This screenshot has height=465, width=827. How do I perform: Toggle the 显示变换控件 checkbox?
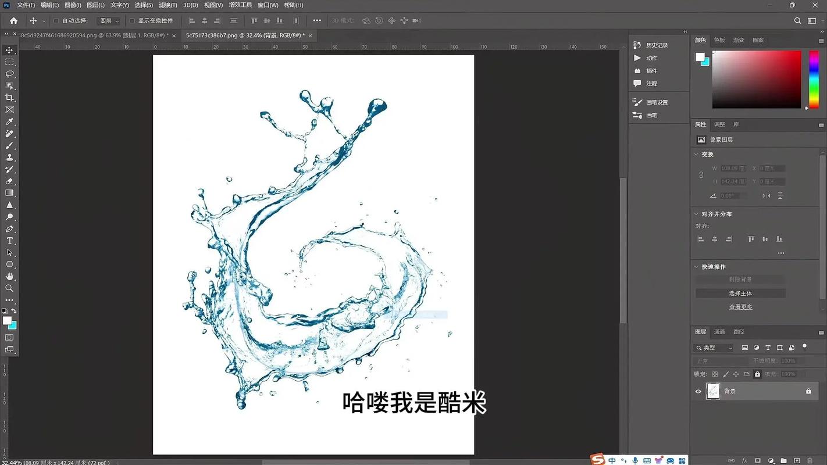(132, 20)
